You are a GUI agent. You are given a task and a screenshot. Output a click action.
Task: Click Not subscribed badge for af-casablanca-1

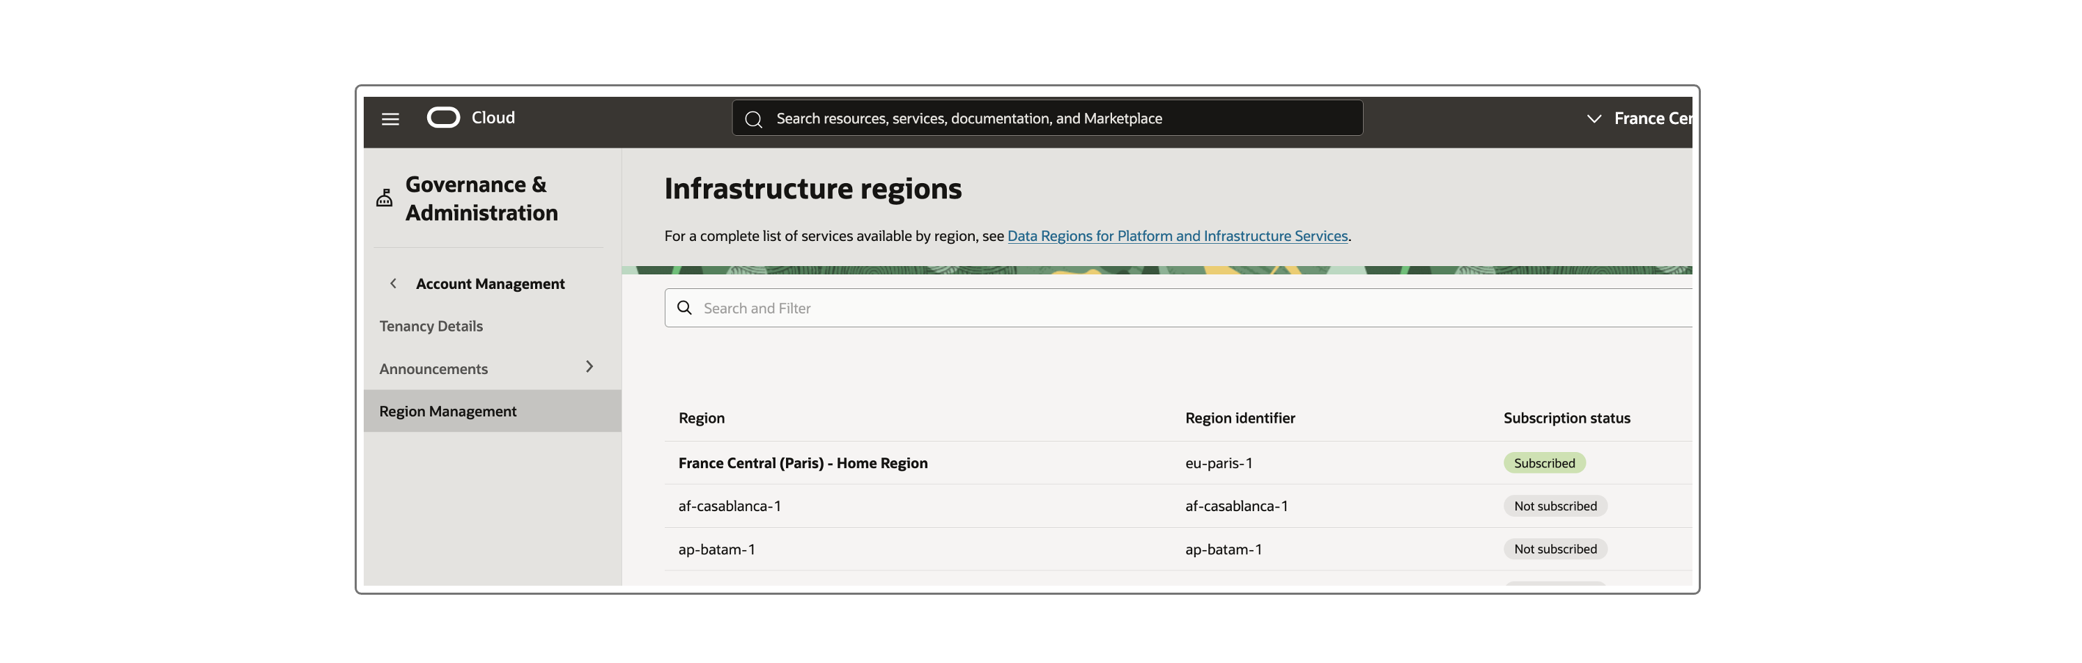[1555, 506]
